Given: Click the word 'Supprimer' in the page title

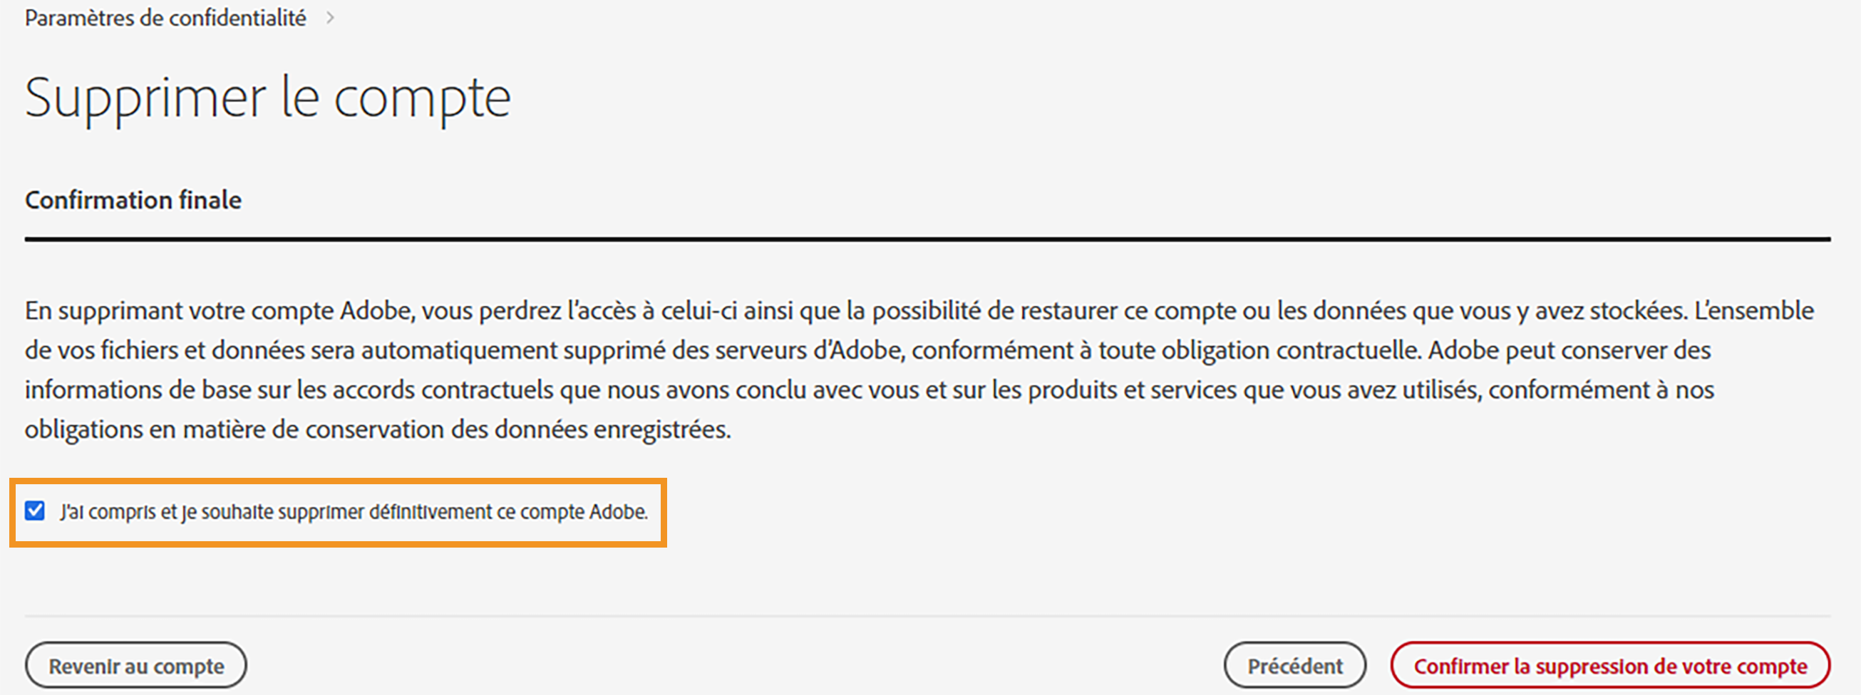Looking at the screenshot, I should click(145, 98).
